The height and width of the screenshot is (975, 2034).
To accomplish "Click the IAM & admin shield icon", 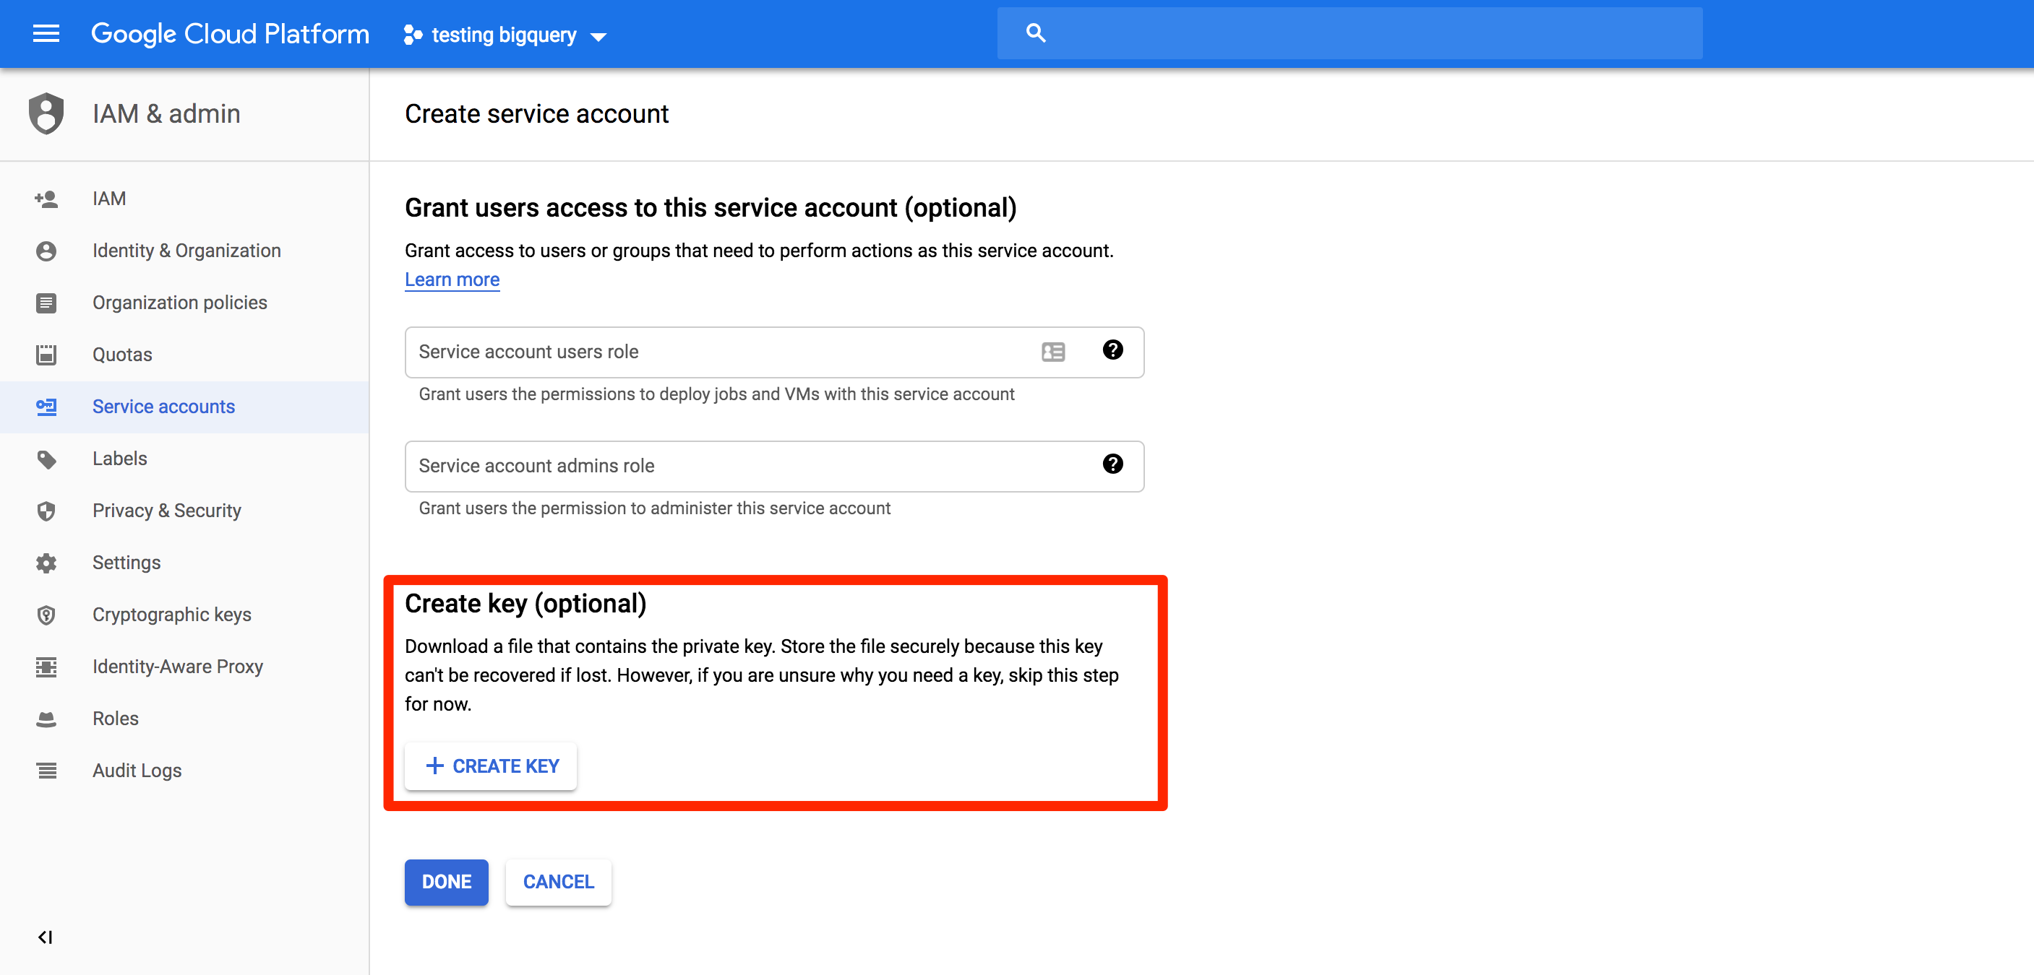I will (x=46, y=113).
